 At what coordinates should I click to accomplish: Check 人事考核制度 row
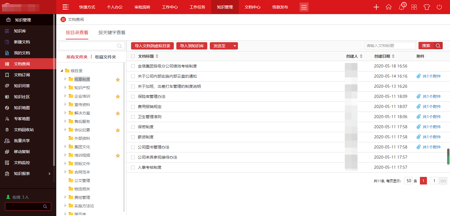pos(133,167)
